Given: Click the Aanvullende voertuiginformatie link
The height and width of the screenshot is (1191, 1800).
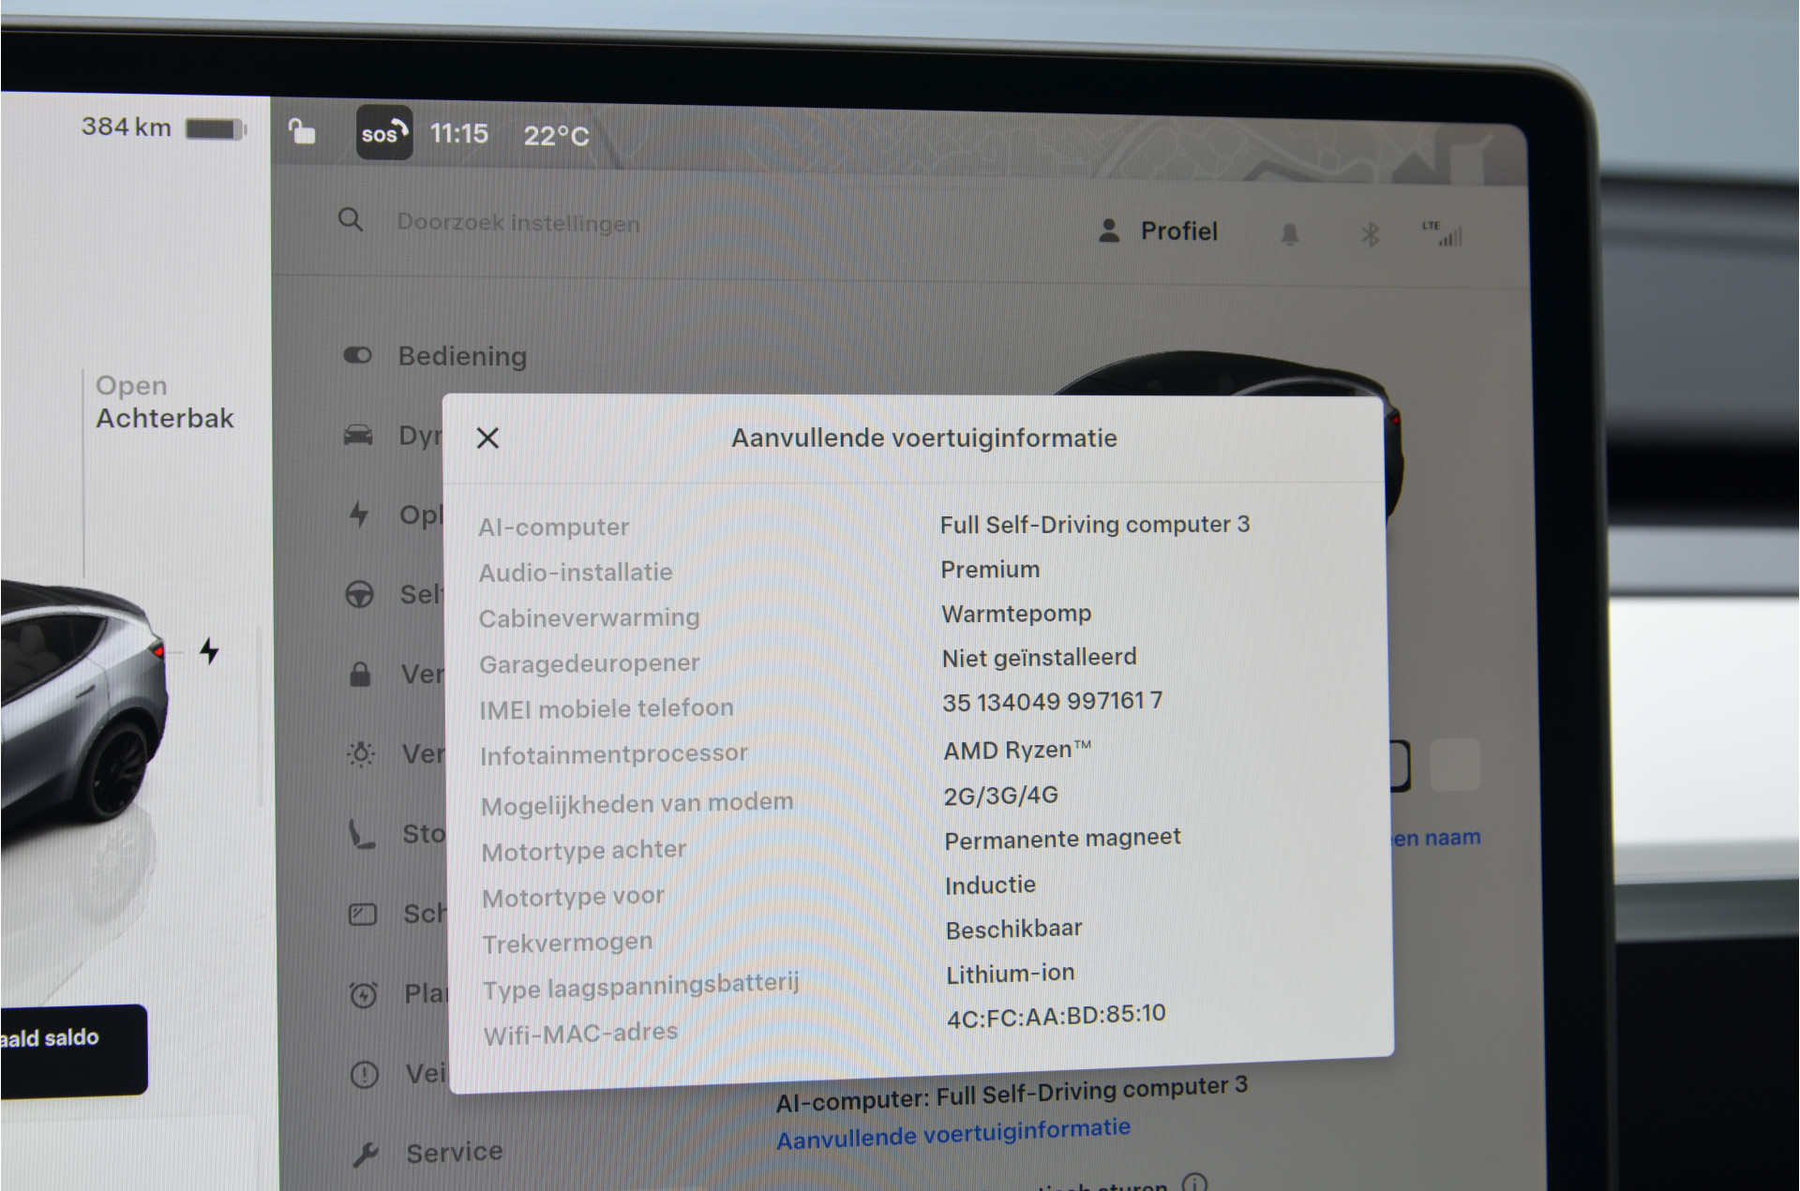Looking at the screenshot, I should [x=953, y=1134].
